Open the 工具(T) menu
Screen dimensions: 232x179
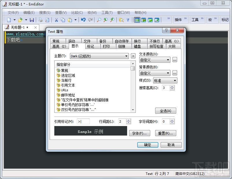pos(107,12)
